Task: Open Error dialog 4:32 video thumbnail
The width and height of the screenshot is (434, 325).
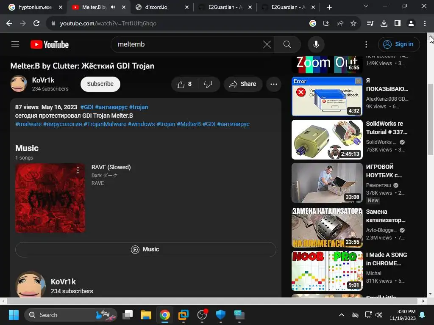Action: pos(327,96)
